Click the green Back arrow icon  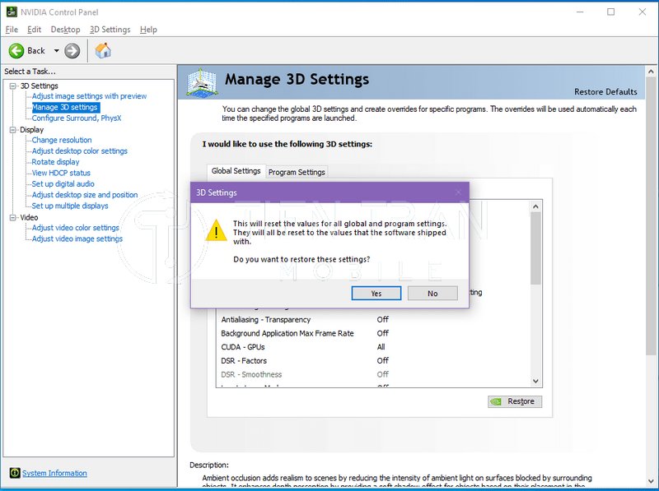[x=16, y=51]
